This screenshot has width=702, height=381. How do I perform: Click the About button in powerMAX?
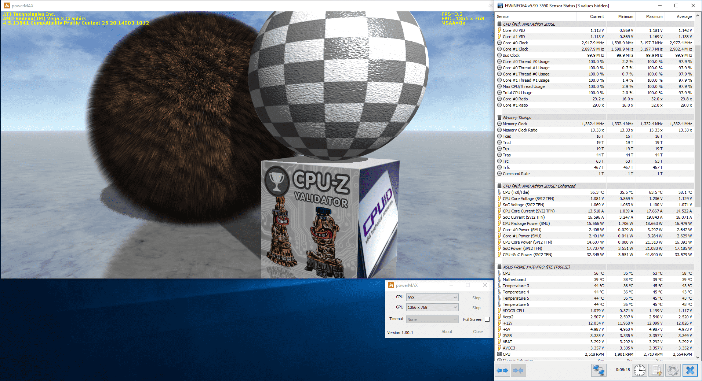[x=447, y=332]
